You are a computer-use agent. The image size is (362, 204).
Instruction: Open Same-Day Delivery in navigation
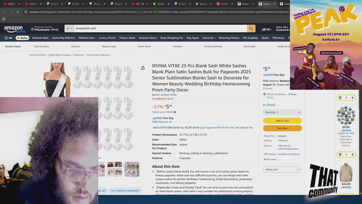(x=63, y=38)
